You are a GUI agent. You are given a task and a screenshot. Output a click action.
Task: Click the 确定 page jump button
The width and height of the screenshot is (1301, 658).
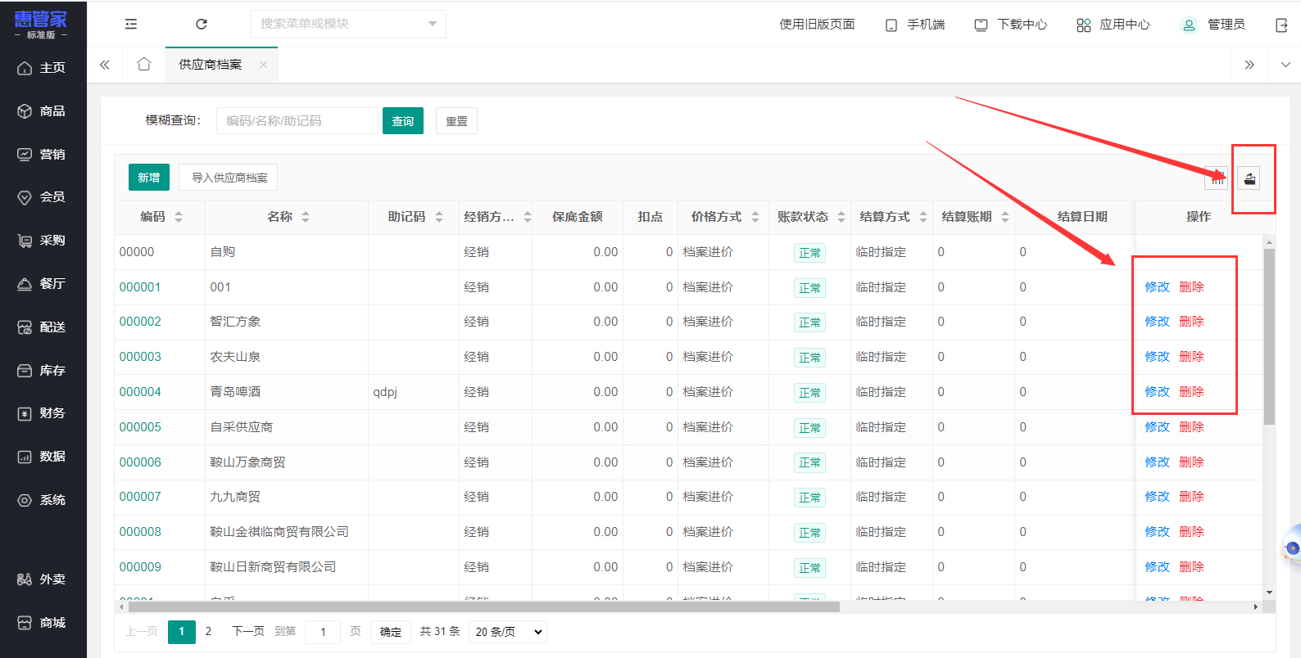(391, 632)
